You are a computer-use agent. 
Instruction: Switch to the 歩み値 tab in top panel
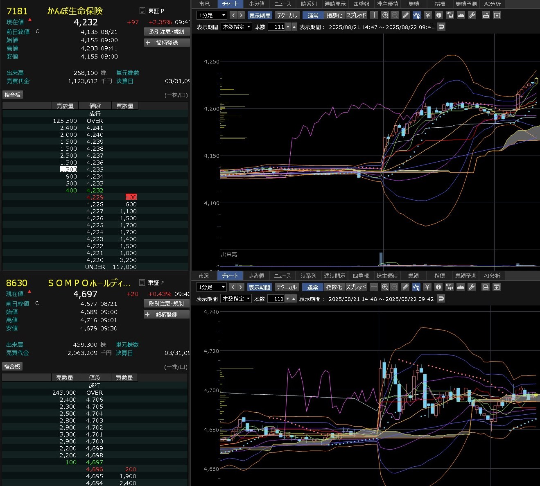point(257,4)
